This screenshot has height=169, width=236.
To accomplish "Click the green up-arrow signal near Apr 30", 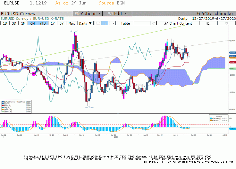I will click(127, 93).
